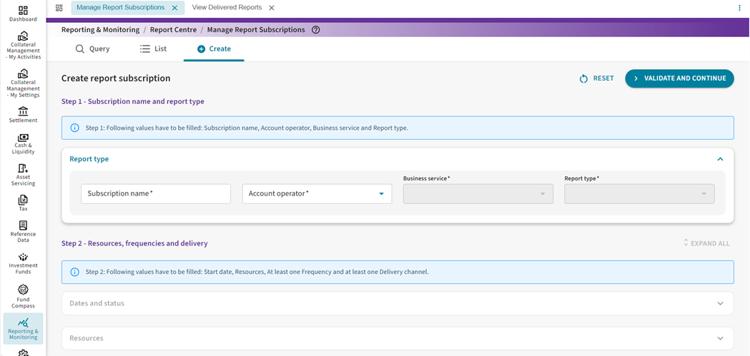Image resolution: width=750 pixels, height=356 pixels.
Task: Collapse the Report type panel
Action: click(720, 159)
